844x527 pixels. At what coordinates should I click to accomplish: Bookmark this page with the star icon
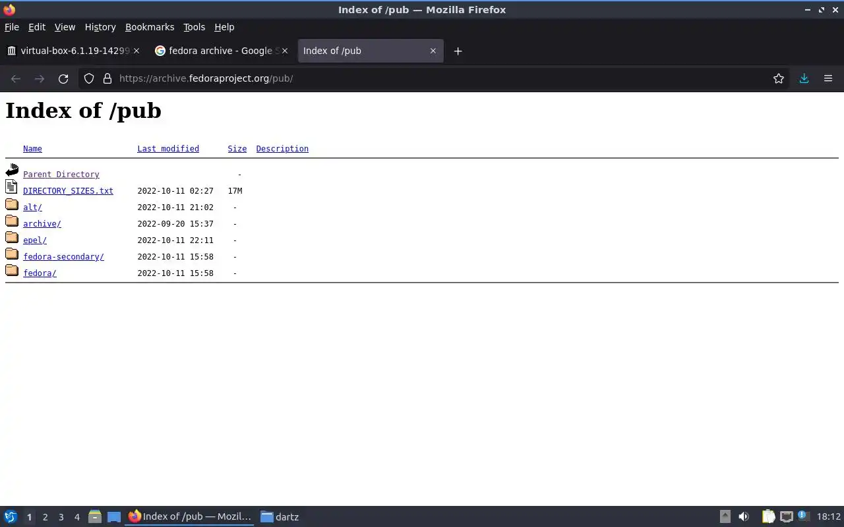[x=779, y=78]
